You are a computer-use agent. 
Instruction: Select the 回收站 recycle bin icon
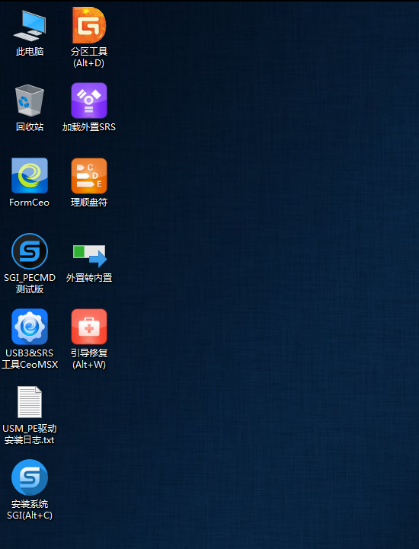tap(30, 101)
